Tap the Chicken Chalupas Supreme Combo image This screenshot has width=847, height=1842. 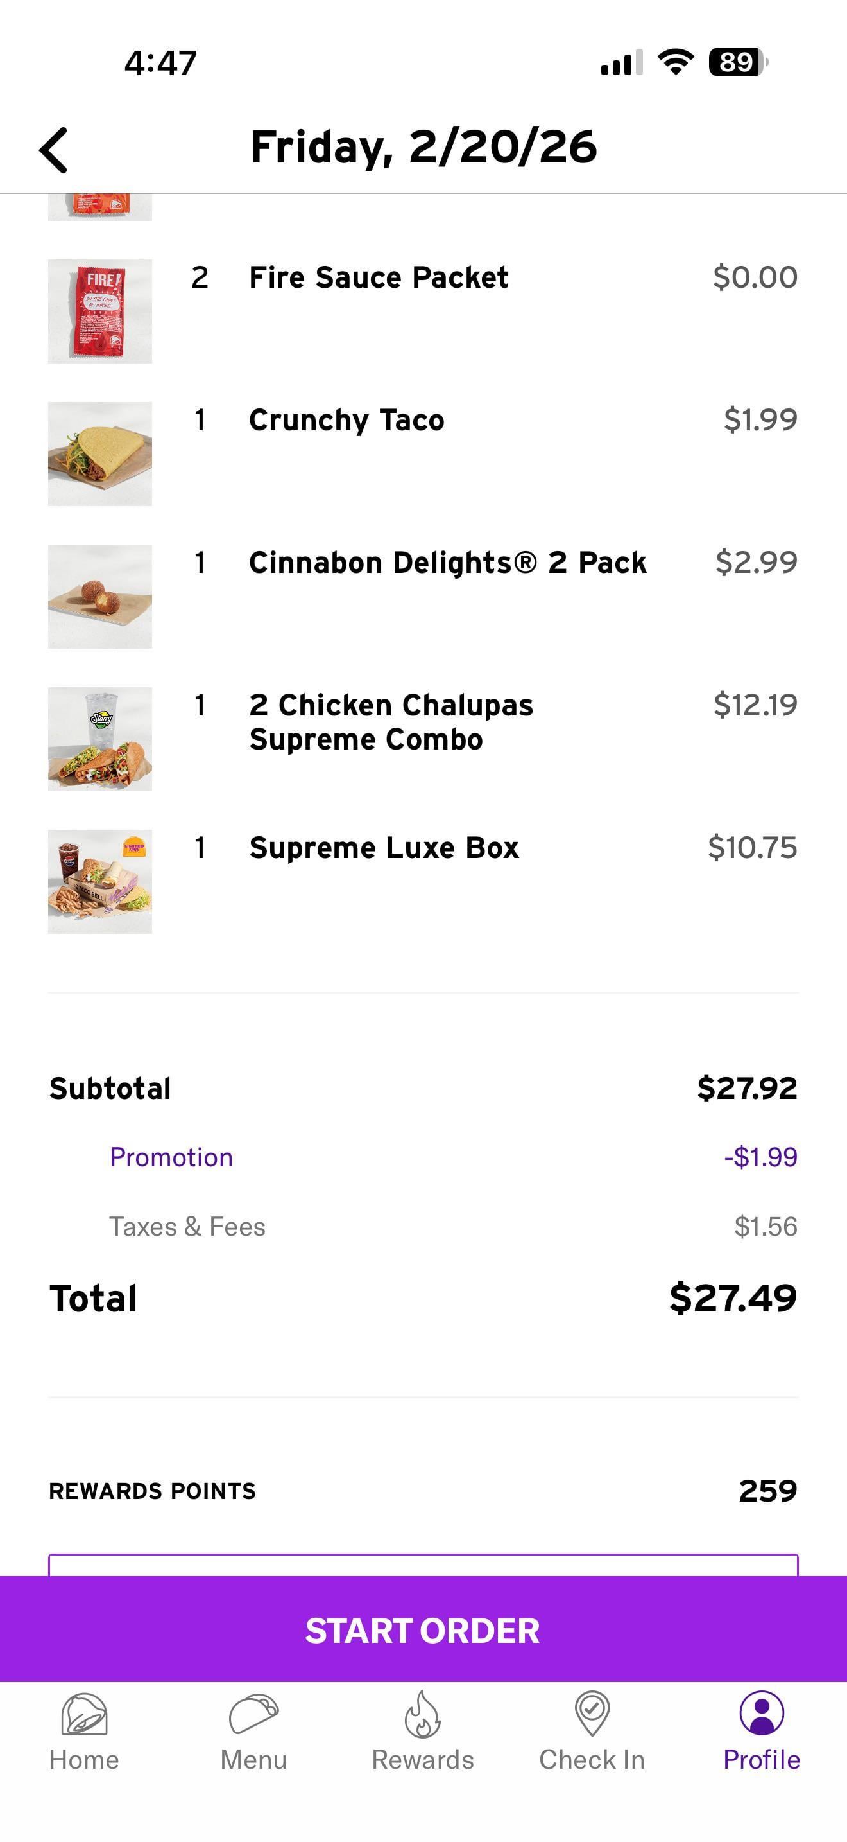[x=100, y=739]
